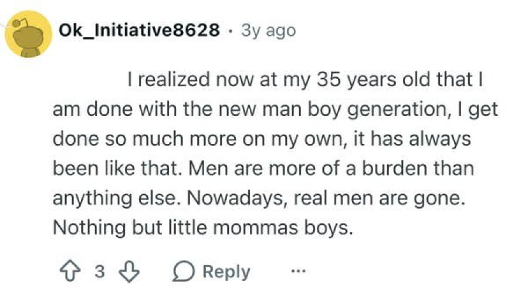Click the word 'burden' in the comment
Screen dimensions: 528x295
coord(394,168)
